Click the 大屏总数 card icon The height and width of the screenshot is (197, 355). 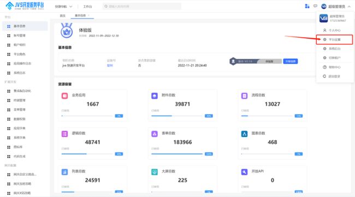click(155, 172)
